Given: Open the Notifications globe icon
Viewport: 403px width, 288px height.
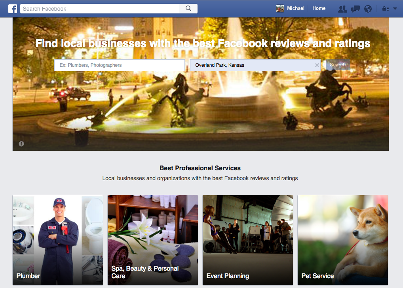Looking at the screenshot, I should [368, 9].
